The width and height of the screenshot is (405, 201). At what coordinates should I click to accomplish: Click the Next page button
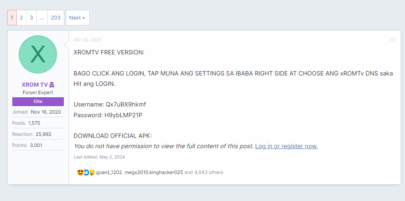click(77, 18)
